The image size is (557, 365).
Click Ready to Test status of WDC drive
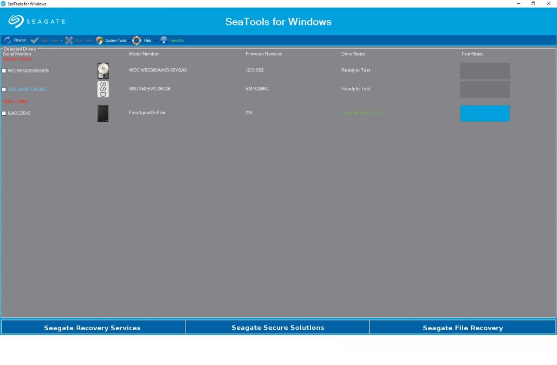(356, 70)
